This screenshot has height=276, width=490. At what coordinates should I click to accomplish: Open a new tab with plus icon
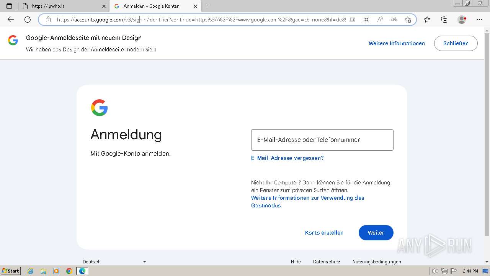[208, 6]
